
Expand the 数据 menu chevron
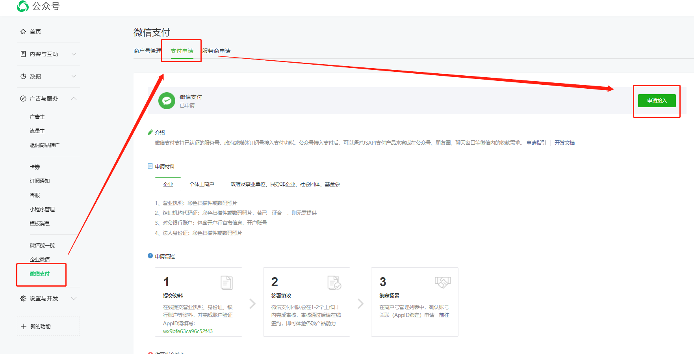[74, 76]
